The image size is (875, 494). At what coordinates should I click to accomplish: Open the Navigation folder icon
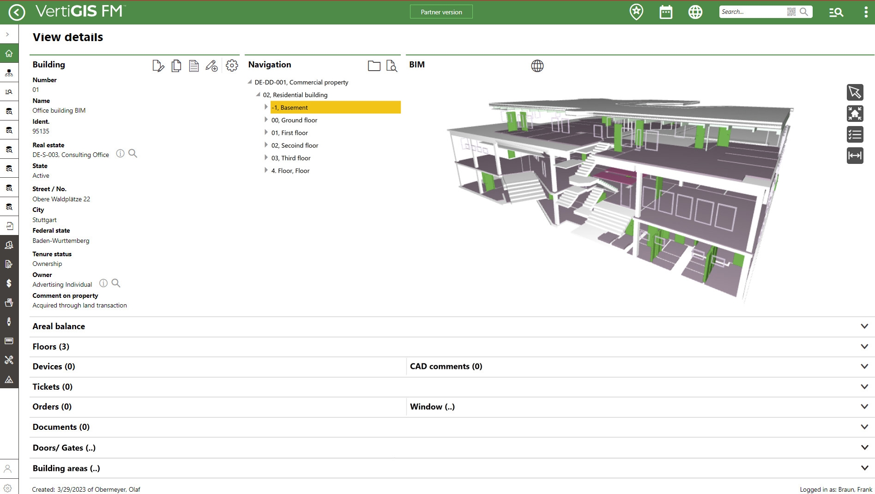[374, 66]
